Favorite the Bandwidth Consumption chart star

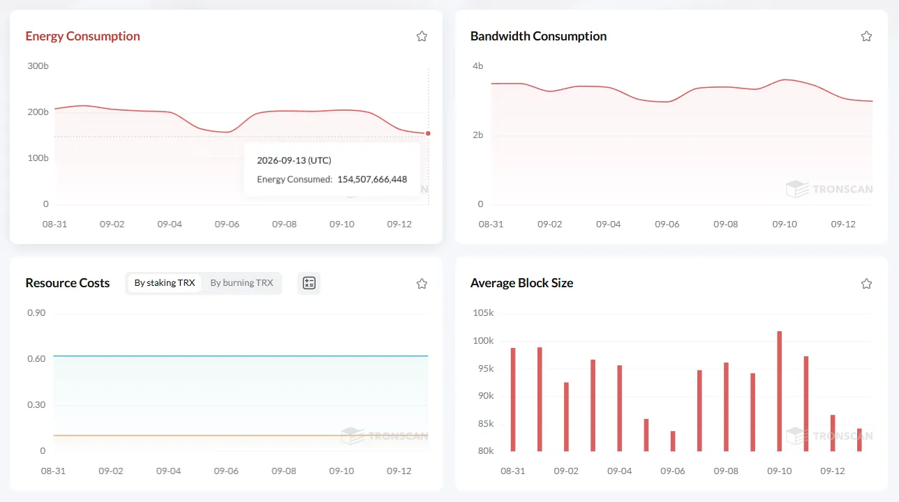click(x=866, y=36)
